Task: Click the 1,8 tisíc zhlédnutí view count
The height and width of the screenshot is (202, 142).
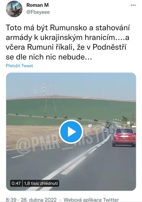Action: tap(41, 183)
